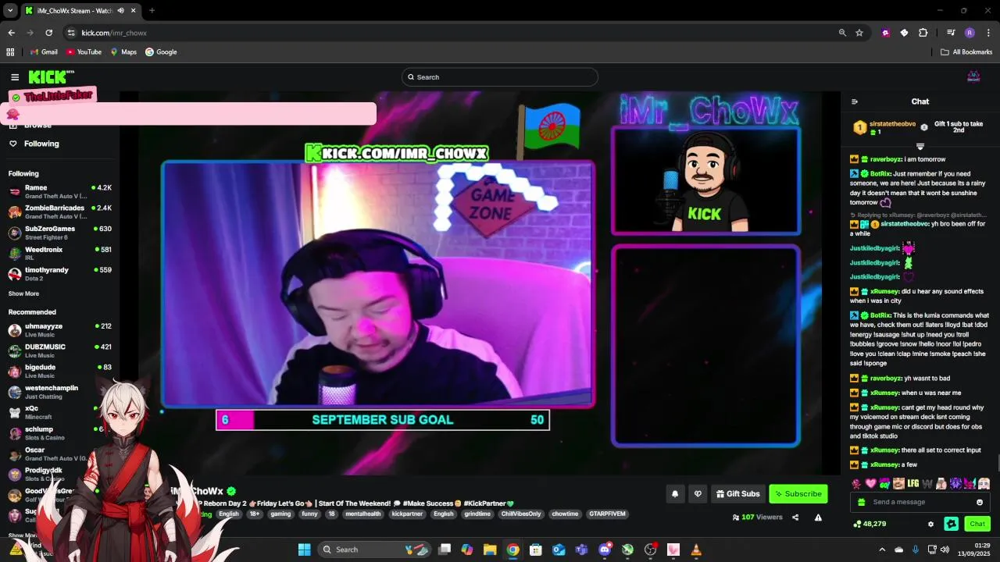
Task: Click the green Chat send button
Action: (x=977, y=524)
